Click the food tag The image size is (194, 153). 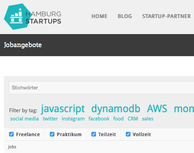pos(118,119)
